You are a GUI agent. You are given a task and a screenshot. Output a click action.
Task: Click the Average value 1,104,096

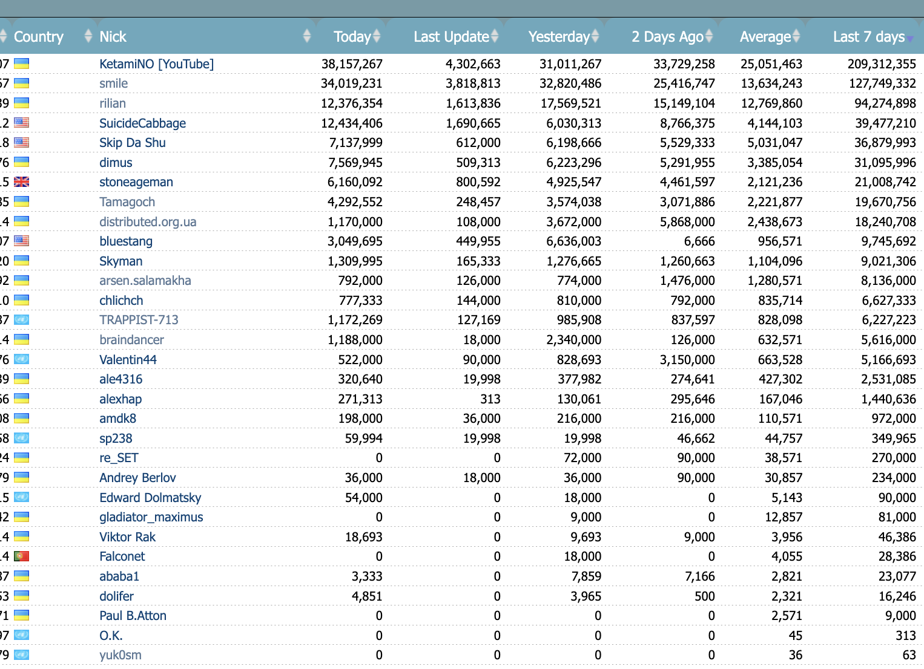coord(775,261)
